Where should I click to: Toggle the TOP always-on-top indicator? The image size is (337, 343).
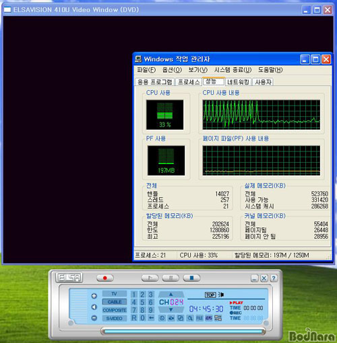[210, 295]
